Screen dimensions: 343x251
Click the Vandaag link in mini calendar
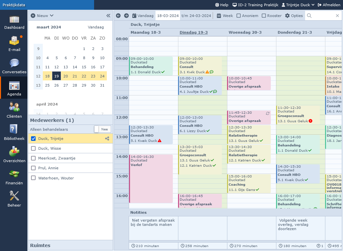[x=96, y=27]
